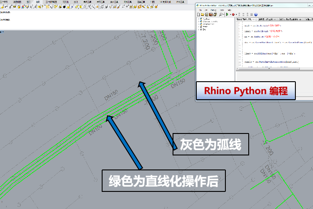This screenshot has height=209, width=313.
Task: Select rhinoscriptsyntax module in tree
Action: [210, 22]
